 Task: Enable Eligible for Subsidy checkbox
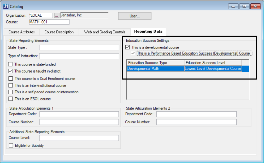pyautogui.click(x=11, y=146)
